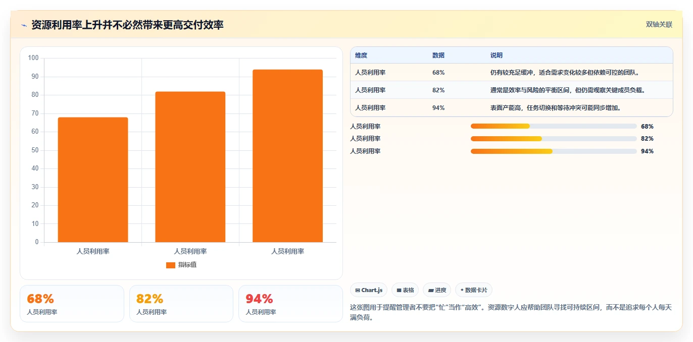Click the Chart.js chip label
This screenshot has width=693, height=342.
[372, 290]
